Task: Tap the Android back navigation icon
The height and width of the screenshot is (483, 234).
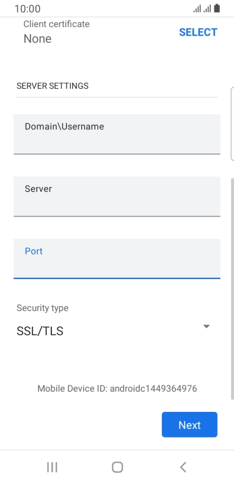Action: click(183, 467)
